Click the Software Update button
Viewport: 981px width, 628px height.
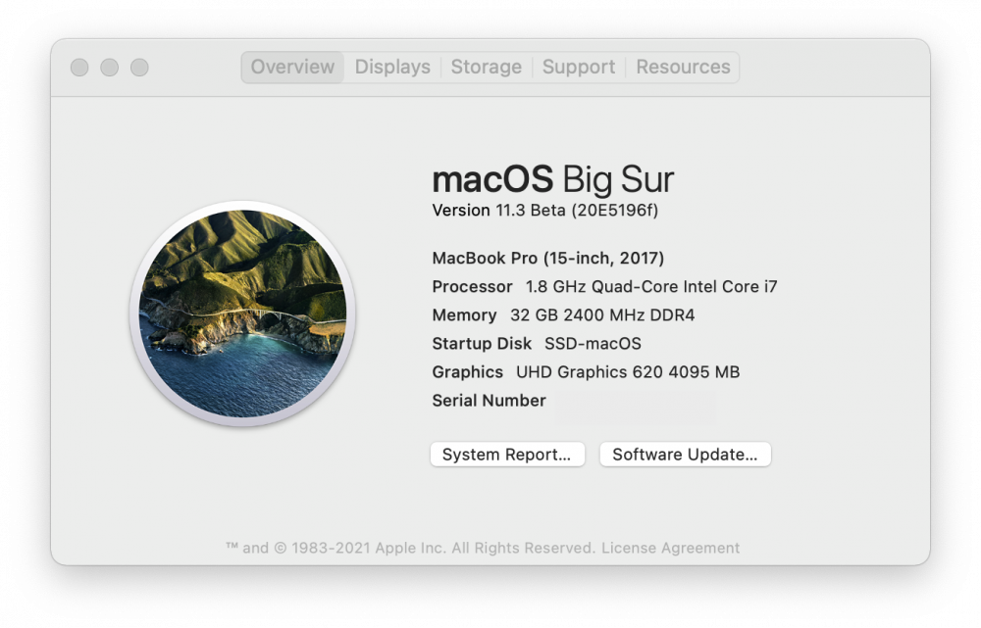tap(685, 455)
